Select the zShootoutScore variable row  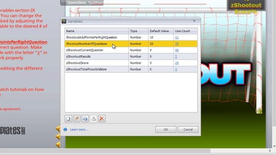coord(131,63)
